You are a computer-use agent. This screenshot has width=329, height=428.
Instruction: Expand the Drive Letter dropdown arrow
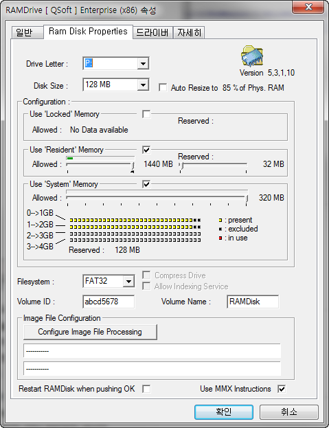pyautogui.click(x=143, y=64)
